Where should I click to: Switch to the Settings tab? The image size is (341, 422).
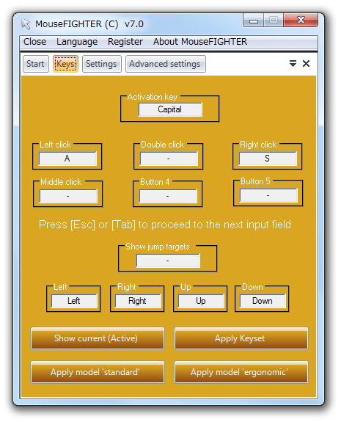click(101, 64)
